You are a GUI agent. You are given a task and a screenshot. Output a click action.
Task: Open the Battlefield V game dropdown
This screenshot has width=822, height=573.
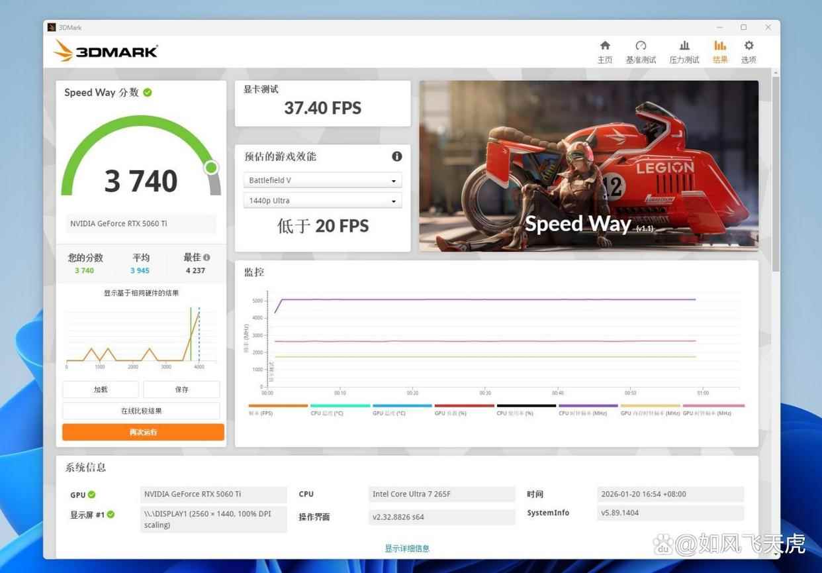pyautogui.click(x=322, y=180)
